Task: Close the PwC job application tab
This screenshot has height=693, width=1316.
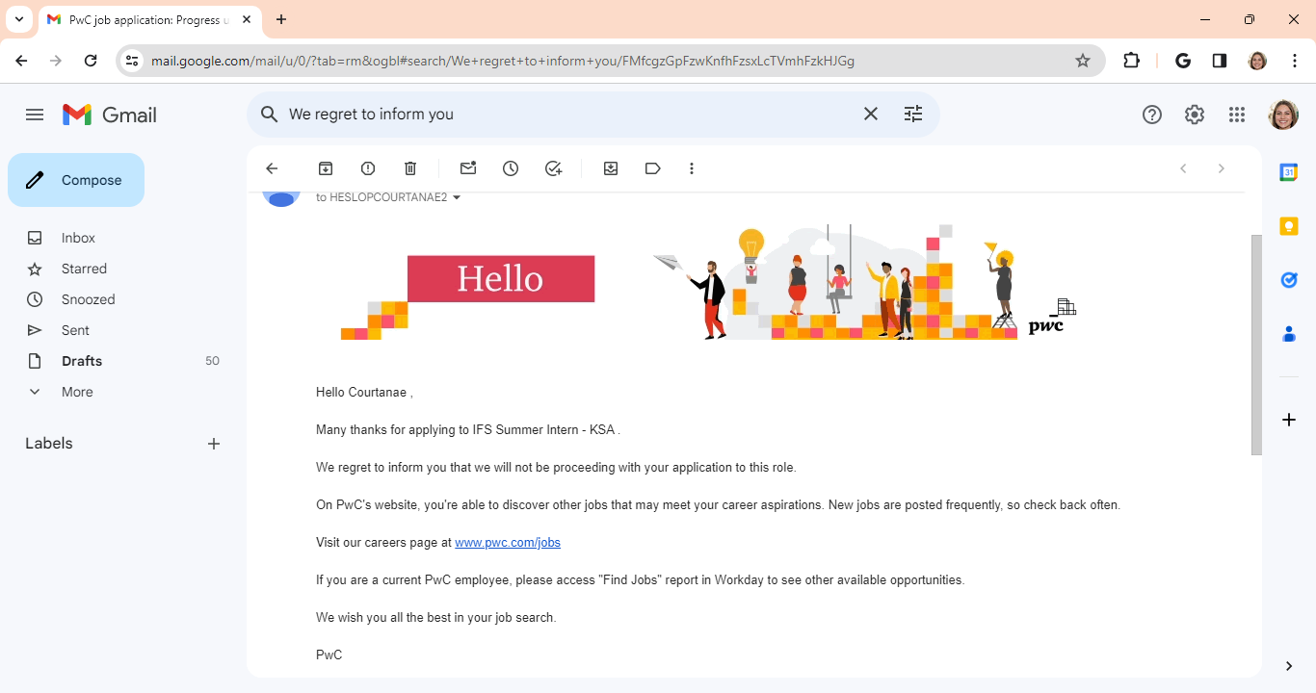Action: [247, 19]
